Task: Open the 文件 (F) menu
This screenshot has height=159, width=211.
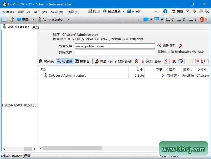Action: pos(8,12)
